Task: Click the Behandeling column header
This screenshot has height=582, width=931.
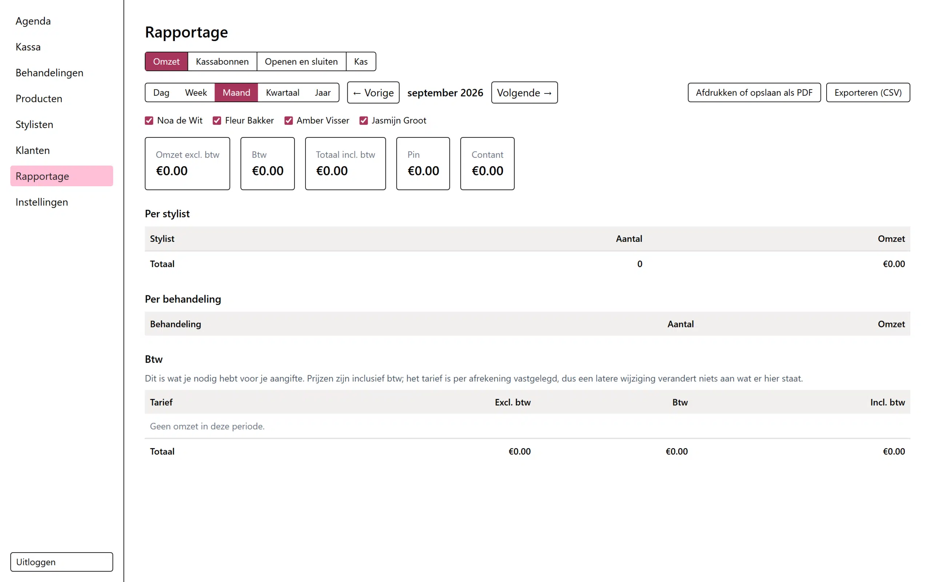Action: pos(175,324)
